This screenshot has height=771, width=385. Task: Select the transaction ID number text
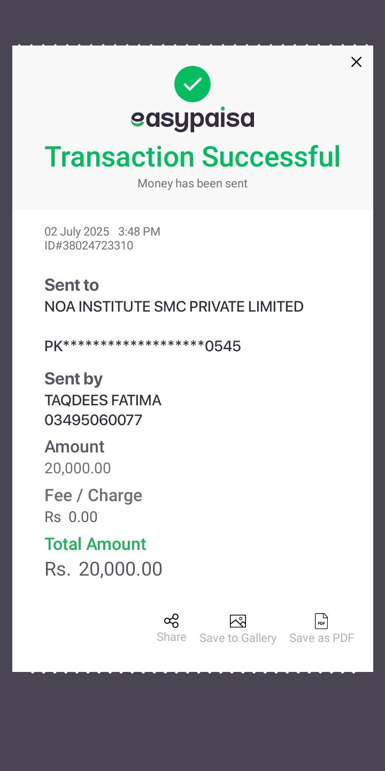(89, 246)
